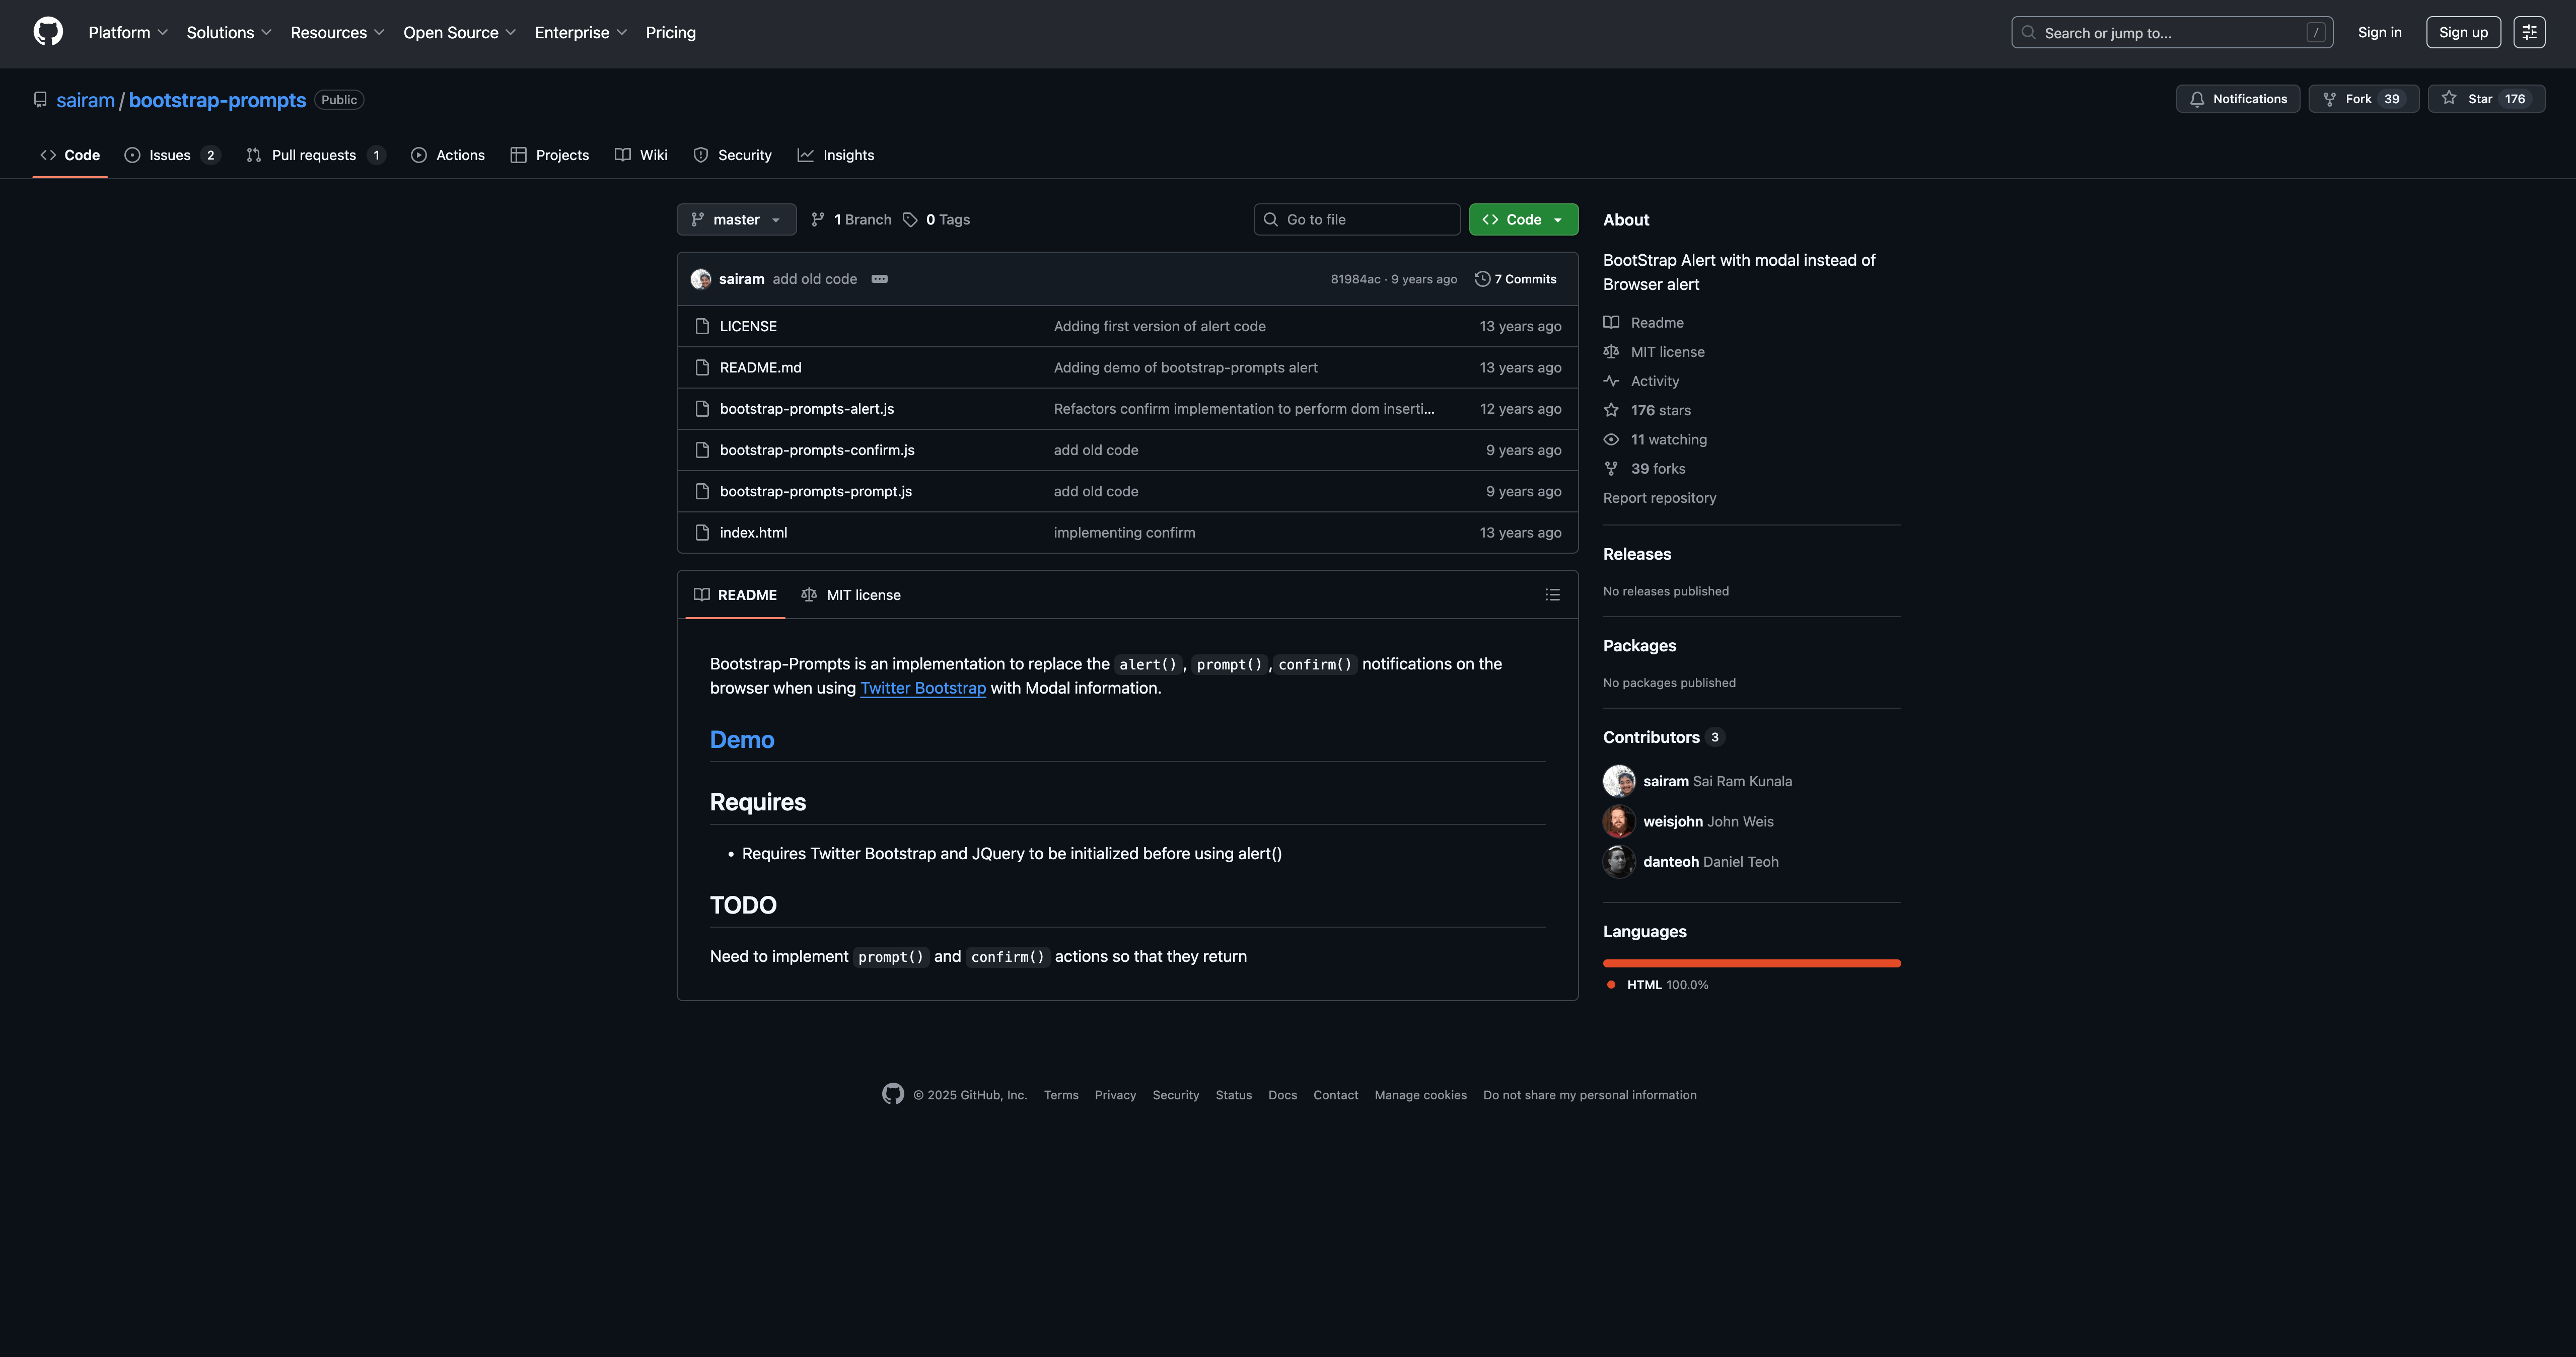Switch to the Issues tab
This screenshot has width=2576, height=1357.
pyautogui.click(x=170, y=155)
